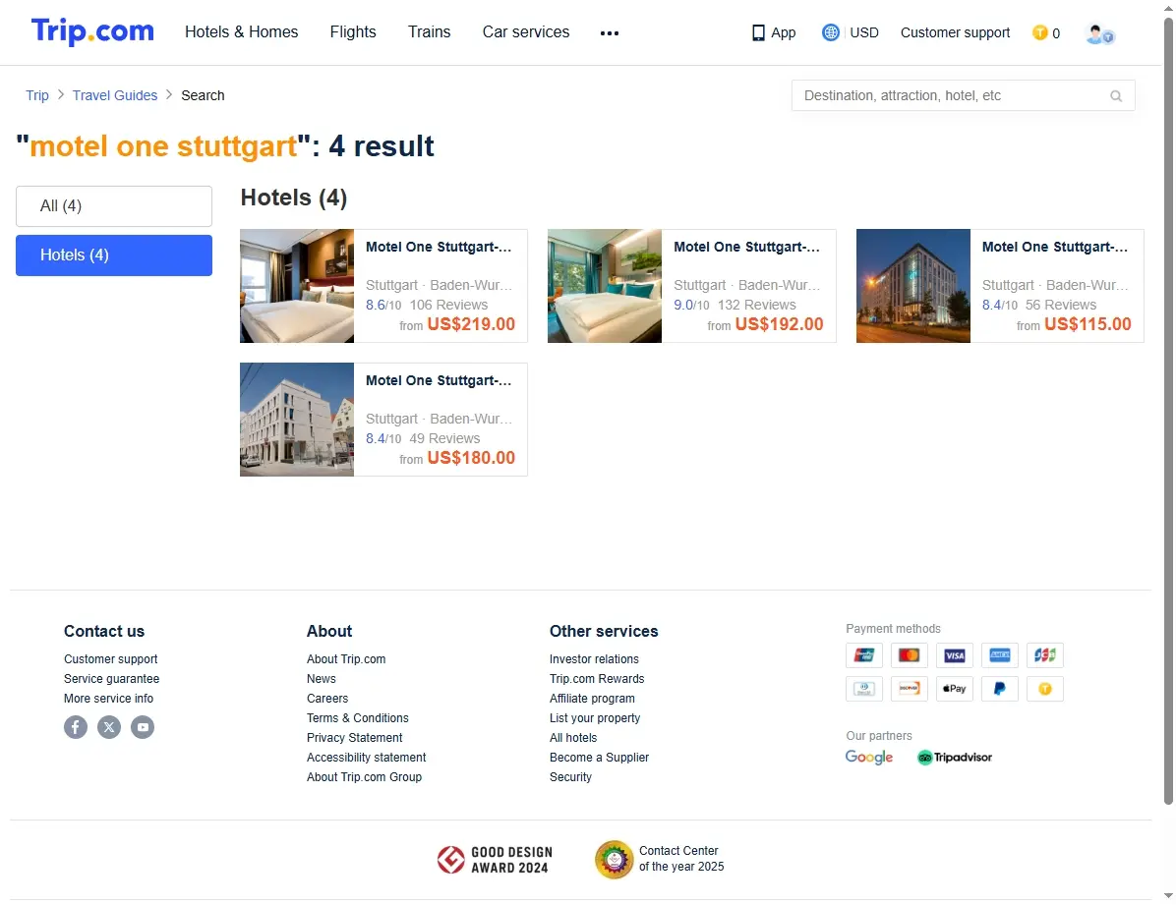The width and height of the screenshot is (1176, 905).
Task: Open Service guarantee link
Action: pos(112,679)
